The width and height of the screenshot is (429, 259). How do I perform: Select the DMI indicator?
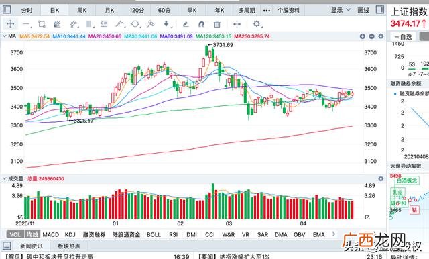click(192, 235)
